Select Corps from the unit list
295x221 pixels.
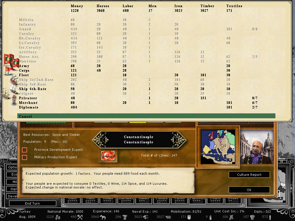click(146, 71)
